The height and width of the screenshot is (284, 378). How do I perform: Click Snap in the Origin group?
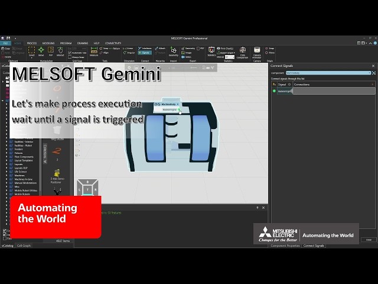270,49
